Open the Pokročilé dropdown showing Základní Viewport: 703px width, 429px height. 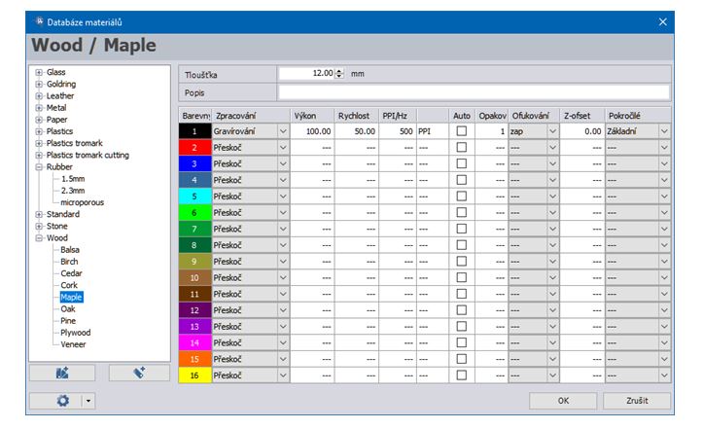664,130
